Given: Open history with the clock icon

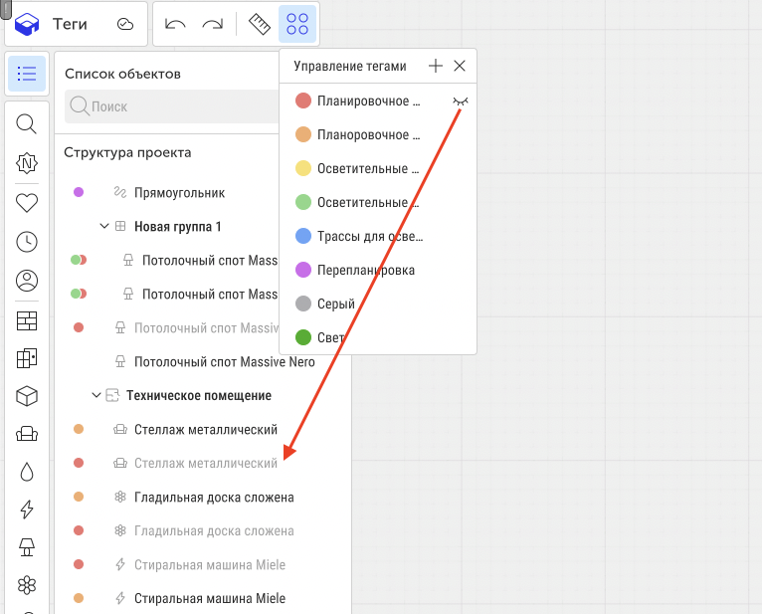Looking at the screenshot, I should point(27,242).
